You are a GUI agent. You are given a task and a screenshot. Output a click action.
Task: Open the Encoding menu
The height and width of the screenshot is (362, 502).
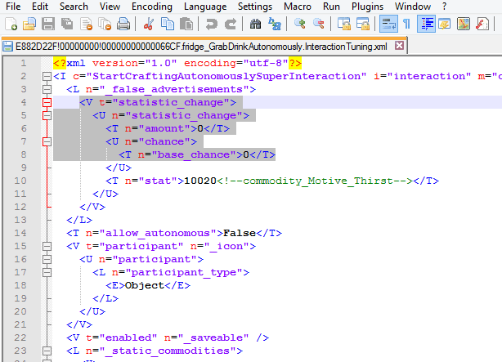pyautogui.click(x=151, y=7)
